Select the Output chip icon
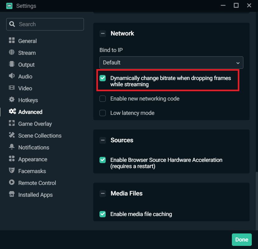This screenshot has height=249, width=258. pyautogui.click(x=12, y=64)
